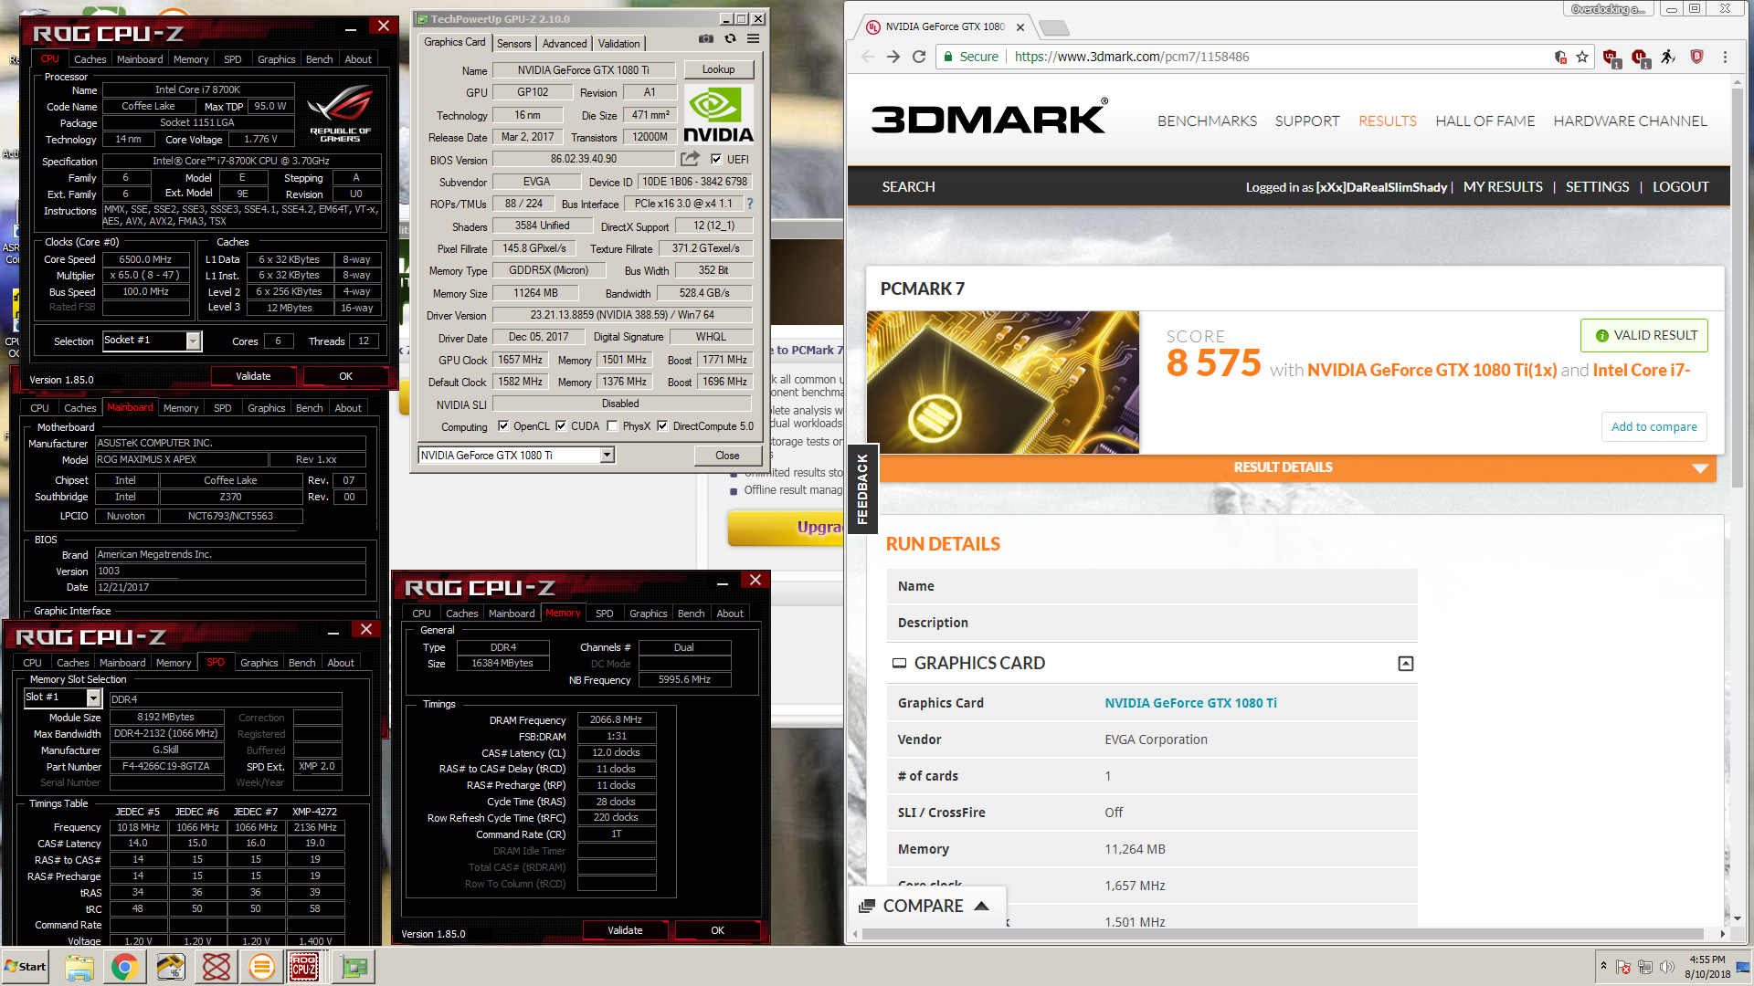
Task: Open the Bitdefender shield extension icon
Action: (1696, 57)
